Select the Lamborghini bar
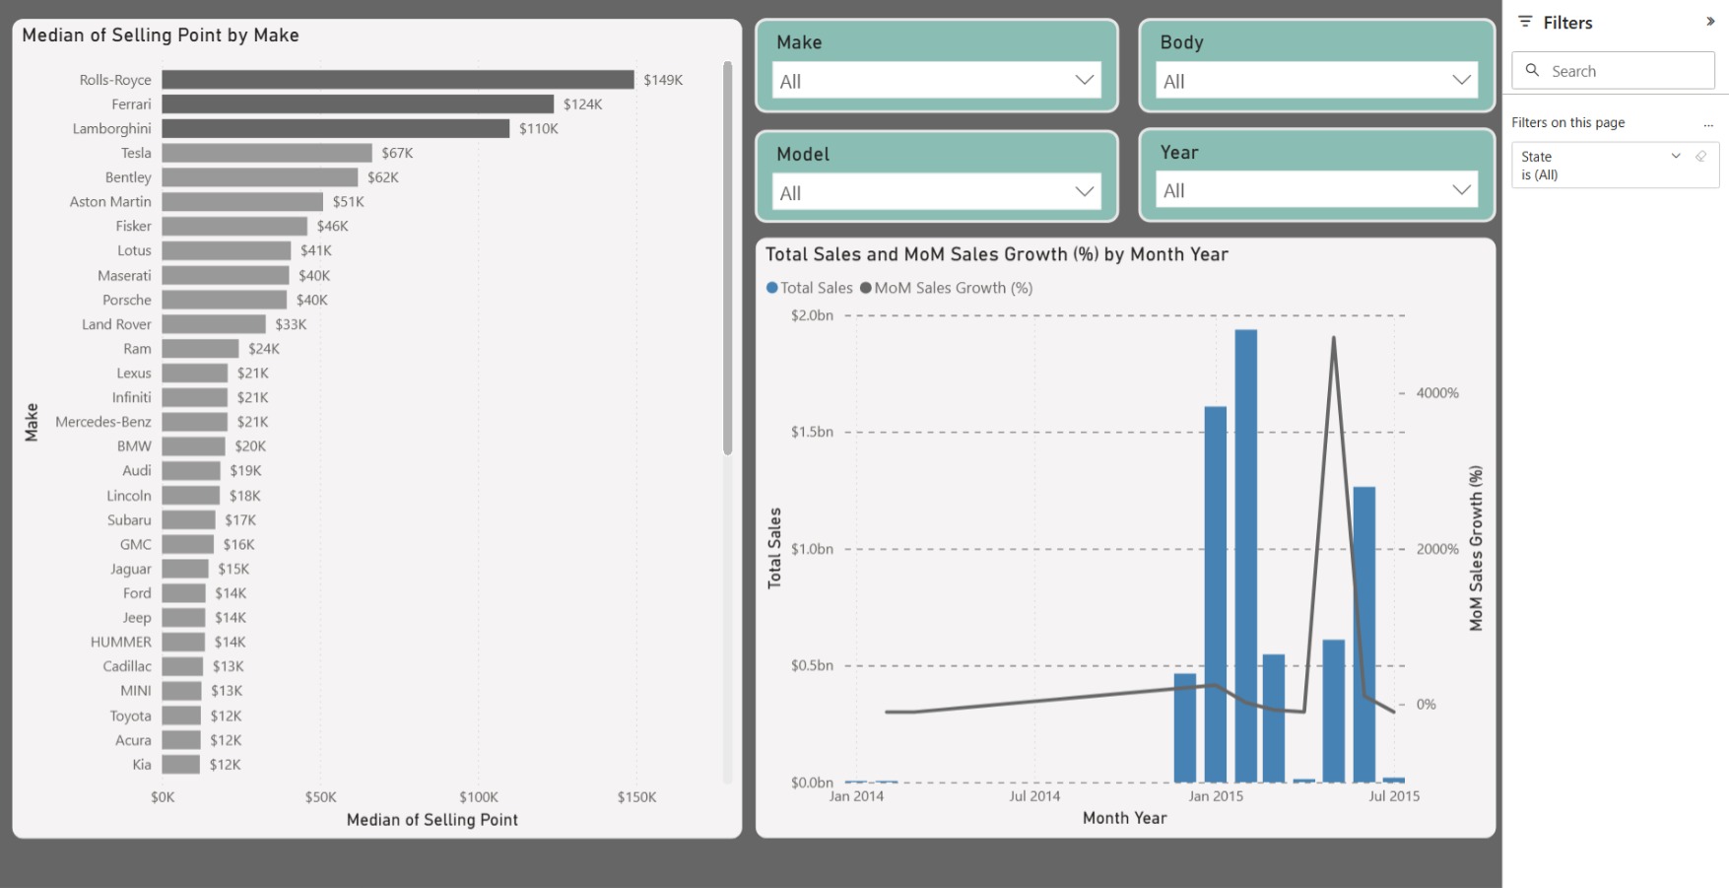This screenshot has height=888, width=1729. 336,128
